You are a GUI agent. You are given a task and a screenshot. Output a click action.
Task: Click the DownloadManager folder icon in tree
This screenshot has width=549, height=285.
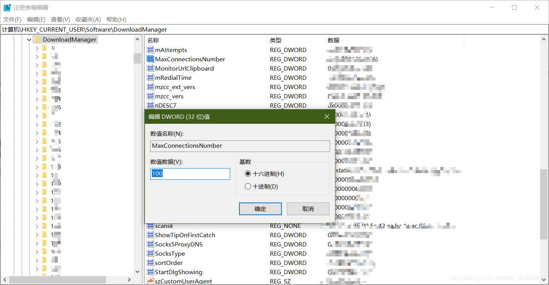(x=37, y=39)
